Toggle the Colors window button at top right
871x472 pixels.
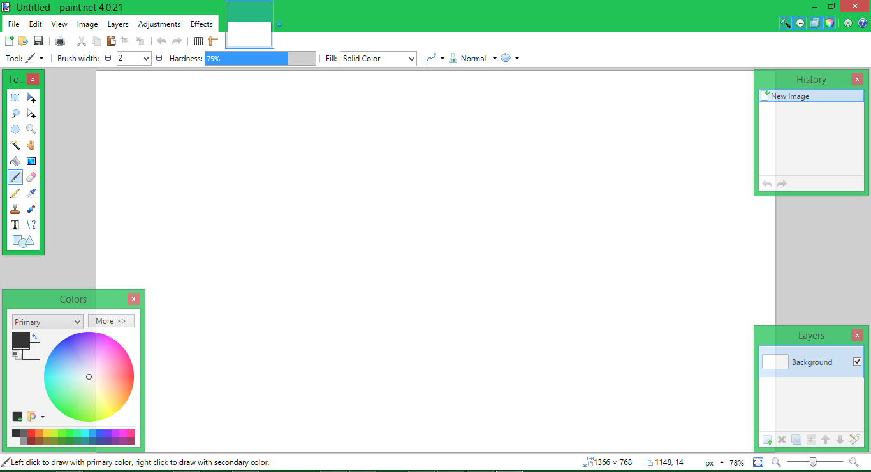[x=829, y=23]
